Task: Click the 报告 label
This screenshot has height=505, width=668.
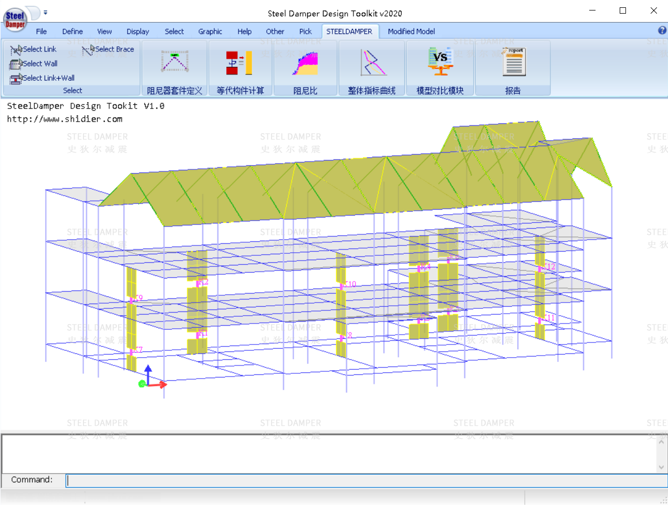Action: [x=513, y=91]
